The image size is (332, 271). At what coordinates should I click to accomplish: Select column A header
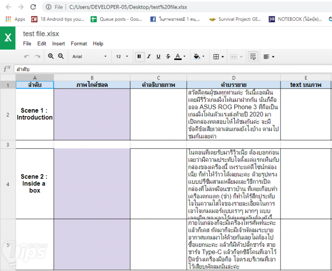35,78
